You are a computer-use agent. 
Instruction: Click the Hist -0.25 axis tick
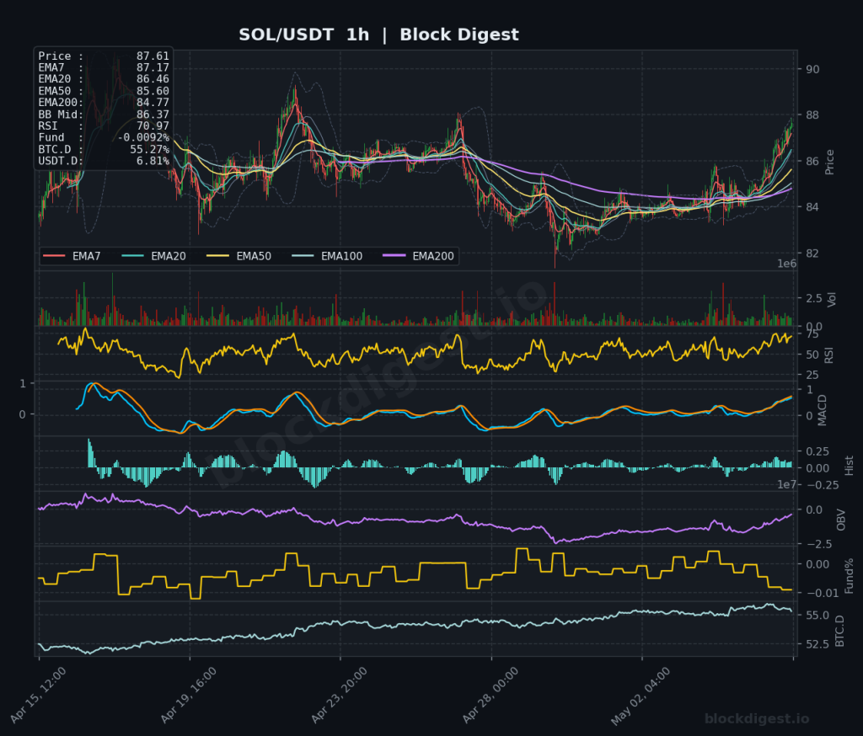click(x=823, y=485)
